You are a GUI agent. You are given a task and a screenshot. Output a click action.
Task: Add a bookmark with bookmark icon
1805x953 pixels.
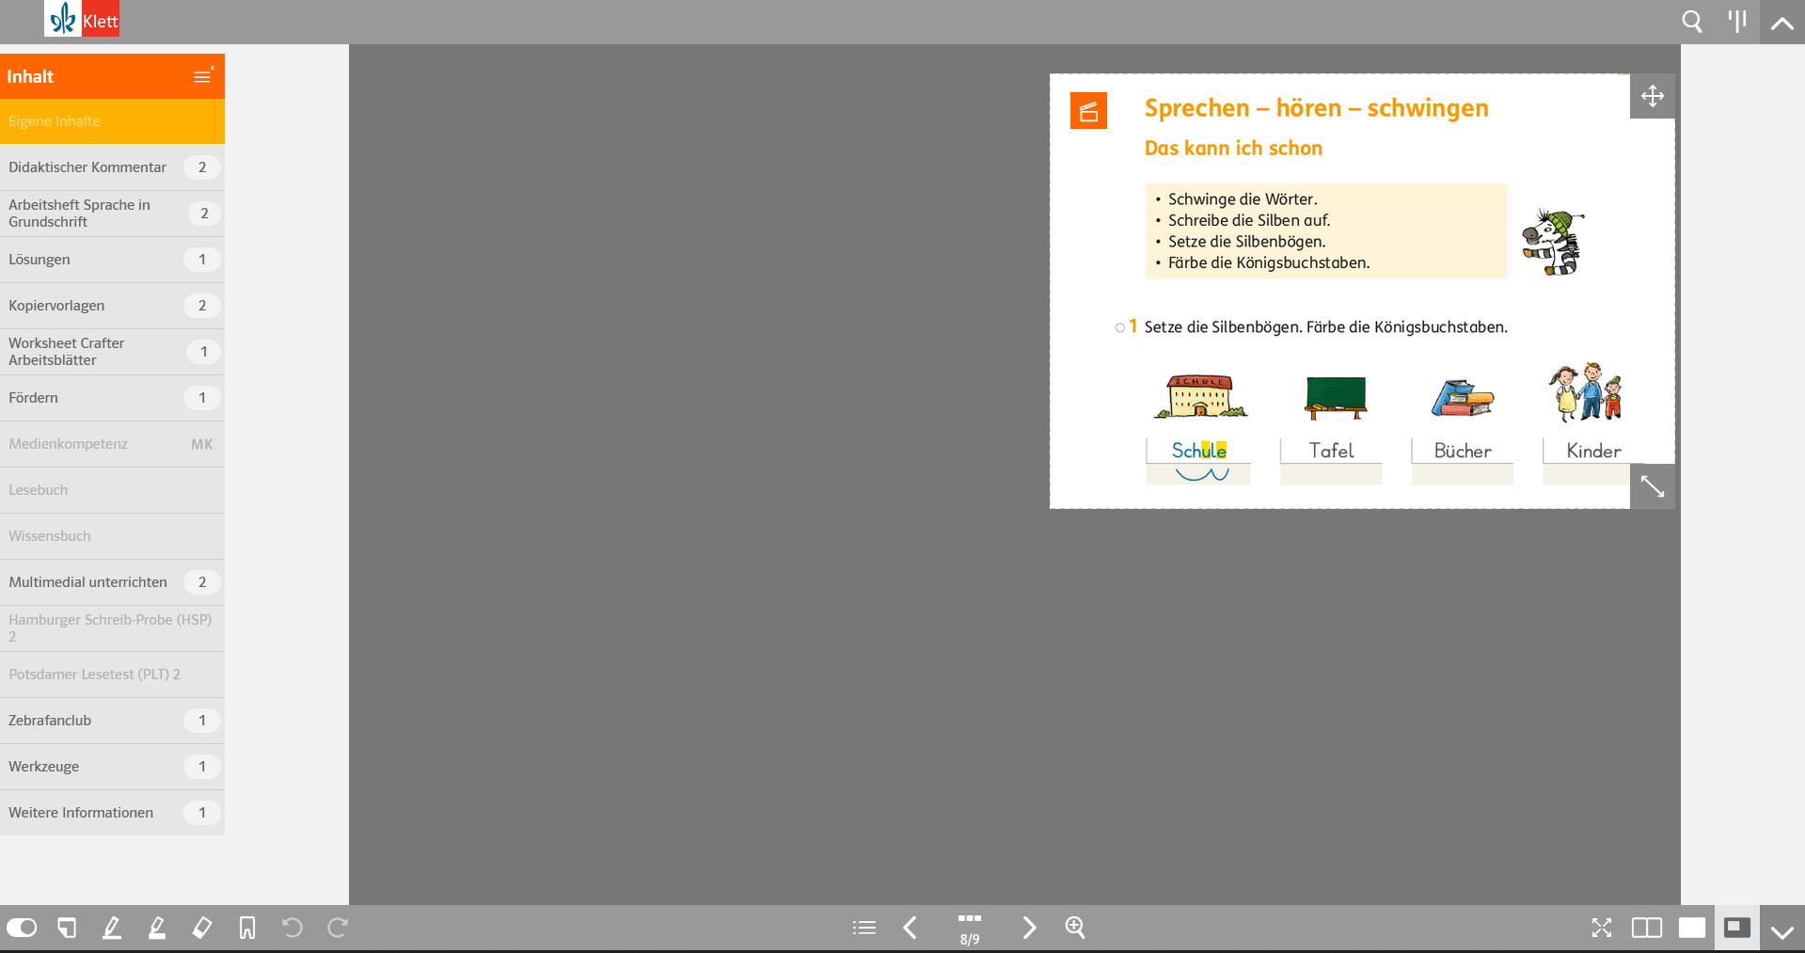pyautogui.click(x=247, y=928)
